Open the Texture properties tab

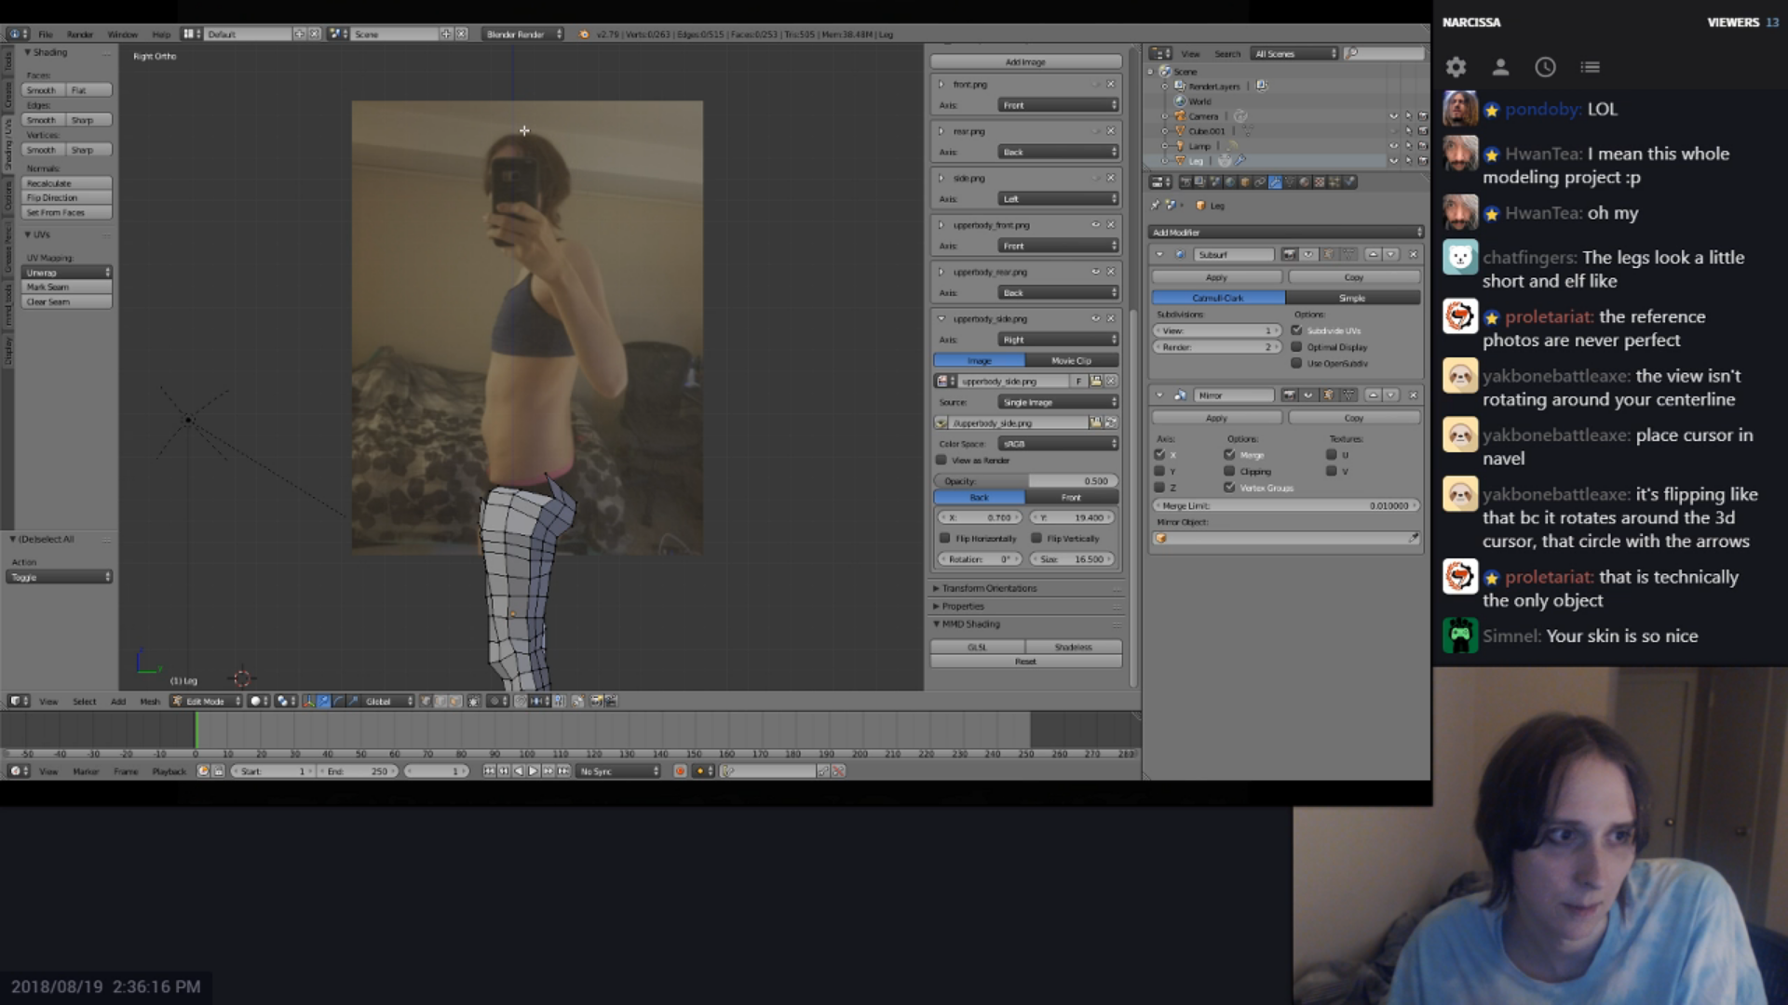[1320, 182]
